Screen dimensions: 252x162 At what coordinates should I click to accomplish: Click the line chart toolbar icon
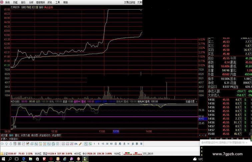23,144
